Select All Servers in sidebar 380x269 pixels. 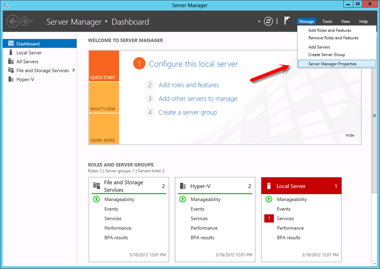pyautogui.click(x=27, y=62)
